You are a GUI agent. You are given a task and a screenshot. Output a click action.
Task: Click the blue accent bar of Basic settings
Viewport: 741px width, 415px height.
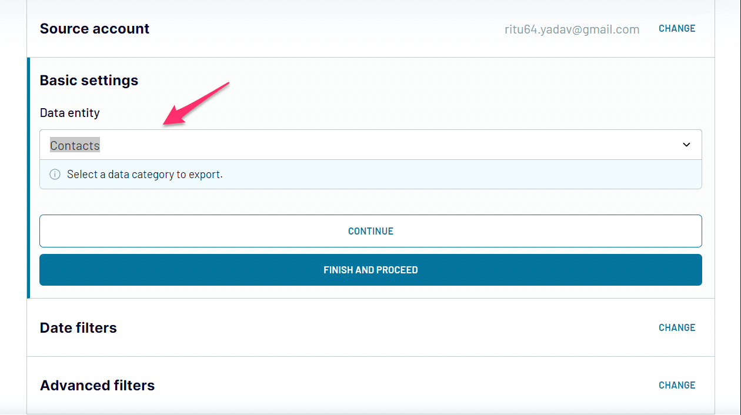click(28, 178)
